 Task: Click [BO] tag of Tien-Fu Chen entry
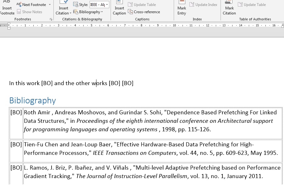tap(16, 144)
